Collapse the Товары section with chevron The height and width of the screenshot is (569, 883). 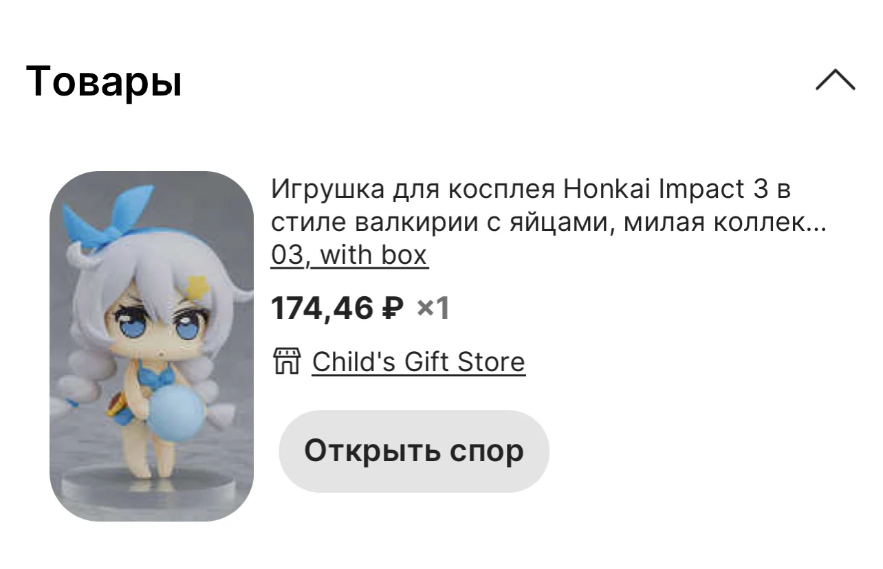tap(835, 80)
